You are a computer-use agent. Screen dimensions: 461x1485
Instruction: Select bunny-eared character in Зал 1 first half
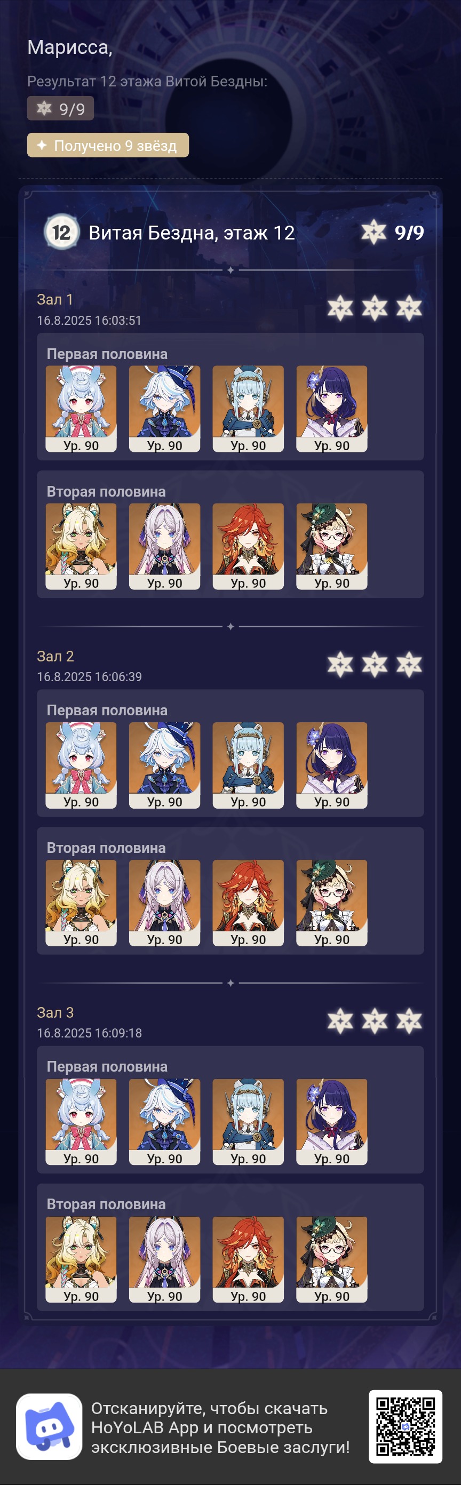pyautogui.click(x=81, y=409)
